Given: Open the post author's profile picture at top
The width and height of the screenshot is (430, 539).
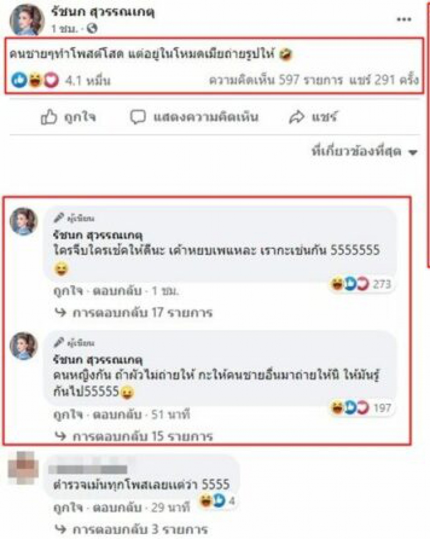Looking at the screenshot, I should [x=27, y=20].
